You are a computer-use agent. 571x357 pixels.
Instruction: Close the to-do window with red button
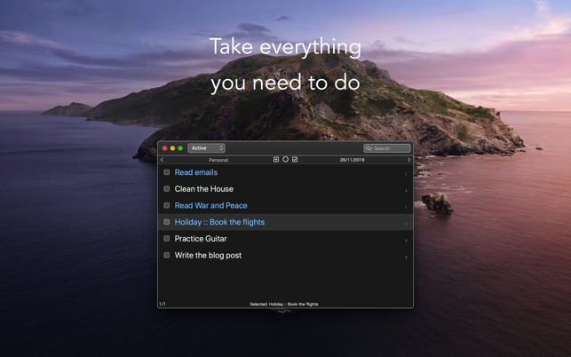(x=164, y=148)
